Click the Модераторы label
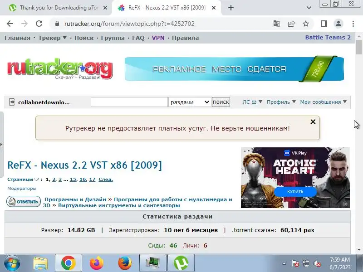The image size is (363, 272). 22,189
